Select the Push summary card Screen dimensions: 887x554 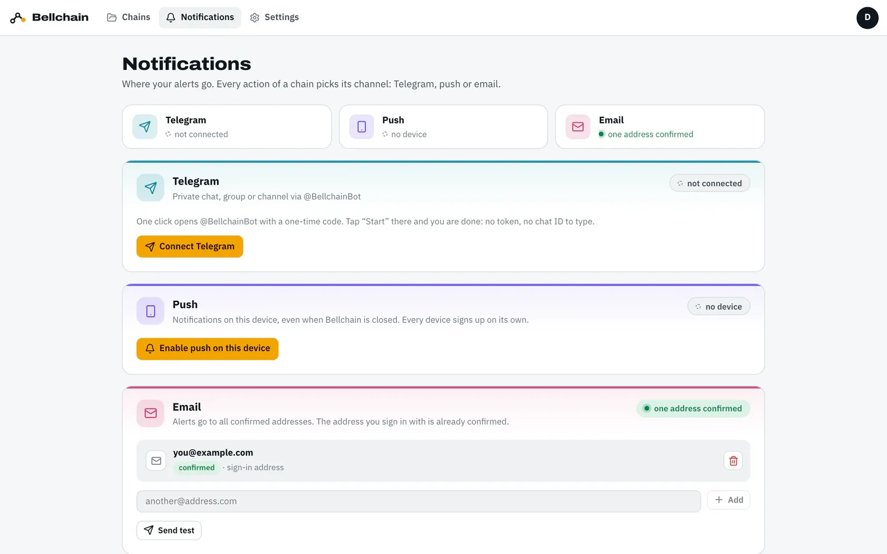pyautogui.click(x=443, y=127)
